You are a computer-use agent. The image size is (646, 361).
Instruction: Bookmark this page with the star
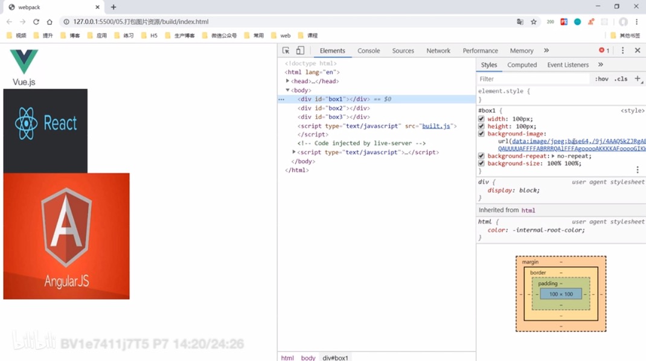coord(534,22)
